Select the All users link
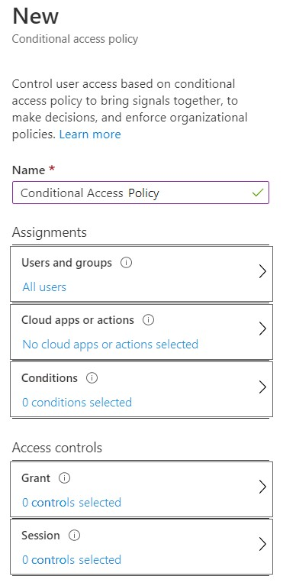 click(x=44, y=287)
